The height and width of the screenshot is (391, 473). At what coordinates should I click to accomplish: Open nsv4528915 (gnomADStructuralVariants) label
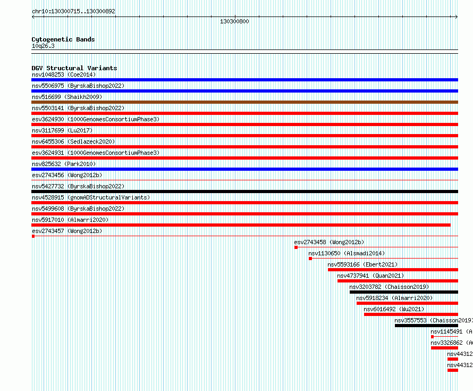91,197
